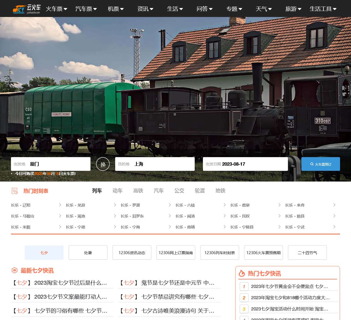This screenshot has width=351, height=320.
Task: Select the 处暑 topic tab
Action: (88, 253)
